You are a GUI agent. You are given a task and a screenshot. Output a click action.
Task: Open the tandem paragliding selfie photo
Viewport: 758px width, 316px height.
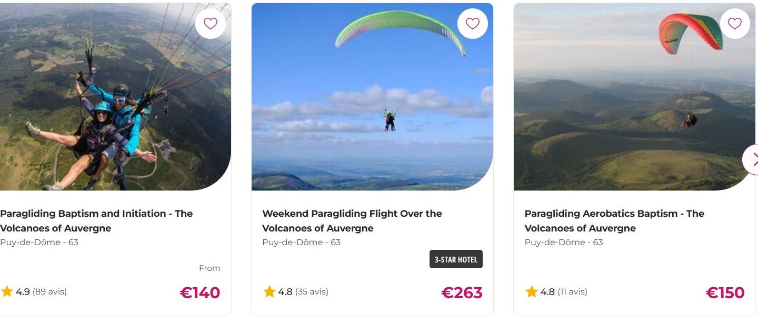pos(105,105)
